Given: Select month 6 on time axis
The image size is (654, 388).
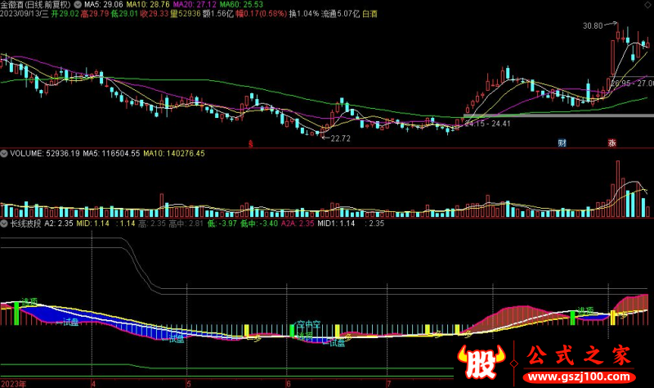Looking at the screenshot, I should pos(289,383).
